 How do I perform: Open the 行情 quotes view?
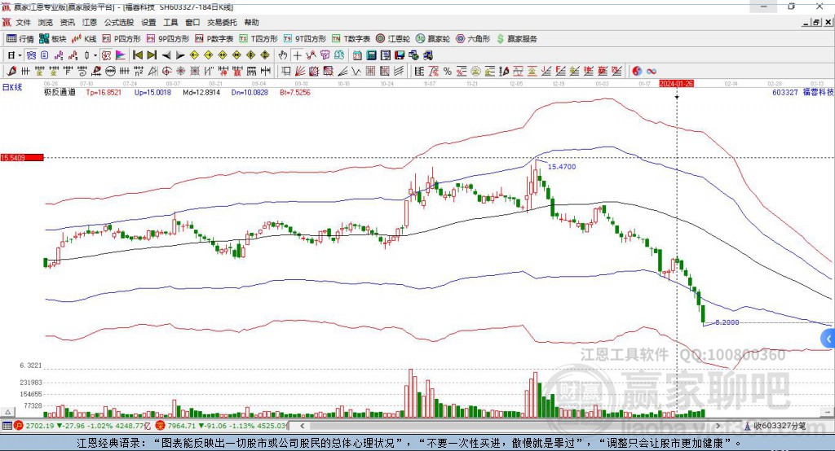[20, 39]
